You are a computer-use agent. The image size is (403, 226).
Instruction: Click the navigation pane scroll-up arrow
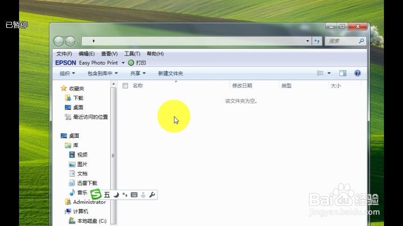[x=114, y=84]
